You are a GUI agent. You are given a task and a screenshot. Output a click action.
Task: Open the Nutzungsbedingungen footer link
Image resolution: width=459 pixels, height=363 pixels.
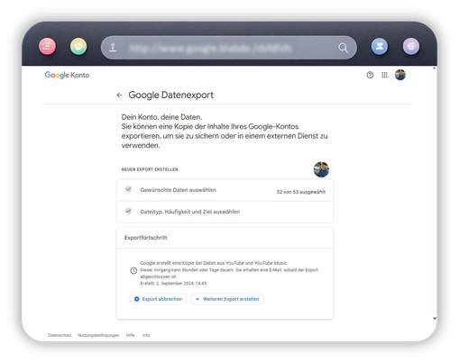tap(98, 335)
